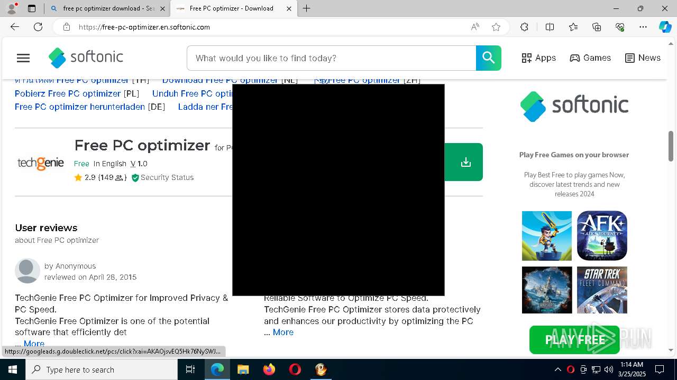The image size is (677, 380).
Task: Click the PLAY FREE button
Action: tap(574, 340)
